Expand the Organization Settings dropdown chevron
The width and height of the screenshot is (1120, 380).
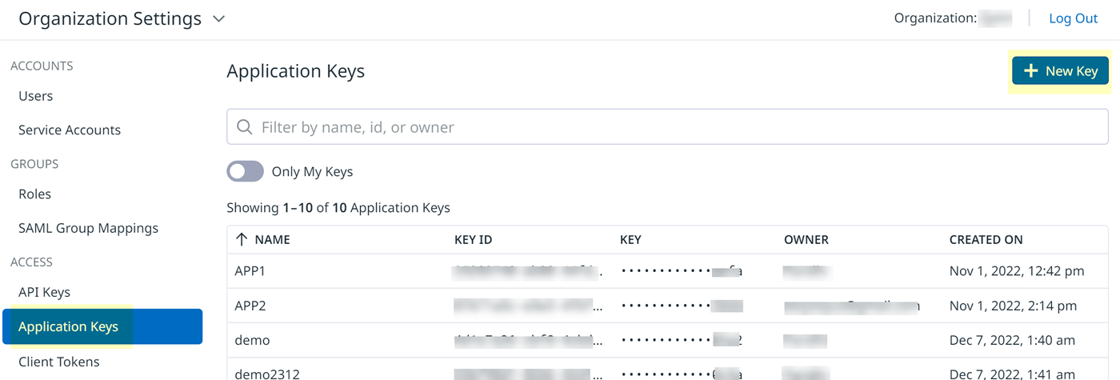[x=219, y=19]
